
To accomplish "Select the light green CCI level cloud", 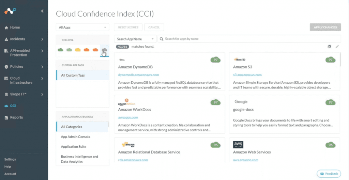I will pos(69,50).
